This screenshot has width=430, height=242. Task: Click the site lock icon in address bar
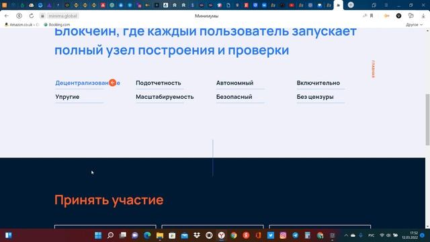pos(42,16)
